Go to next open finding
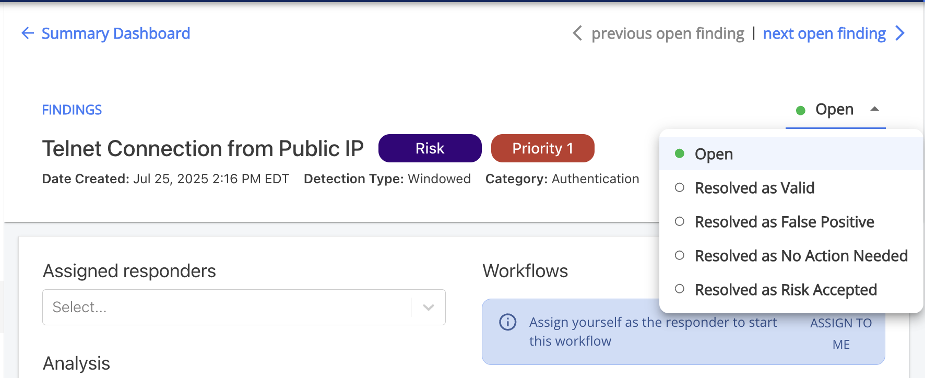The height and width of the screenshot is (378, 925). pos(824,33)
